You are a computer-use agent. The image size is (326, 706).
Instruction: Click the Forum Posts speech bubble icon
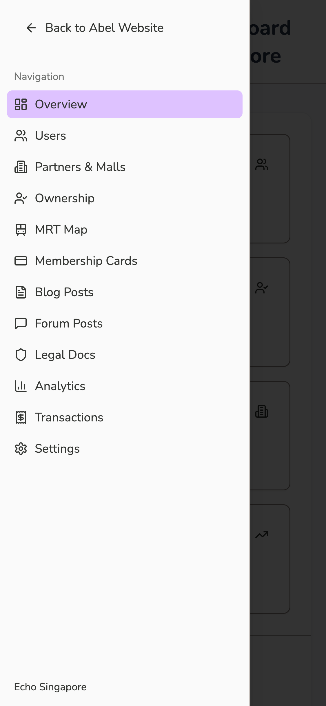tap(21, 323)
